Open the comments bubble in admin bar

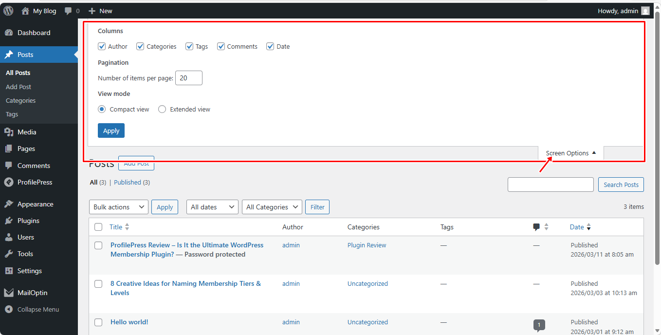coord(68,11)
